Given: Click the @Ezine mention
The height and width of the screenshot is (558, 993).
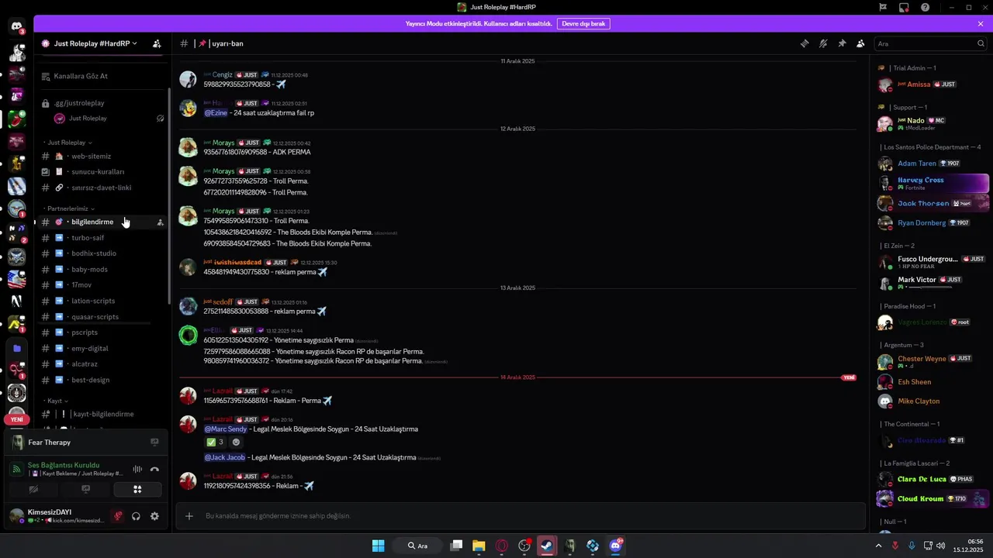Looking at the screenshot, I should pyautogui.click(x=216, y=113).
